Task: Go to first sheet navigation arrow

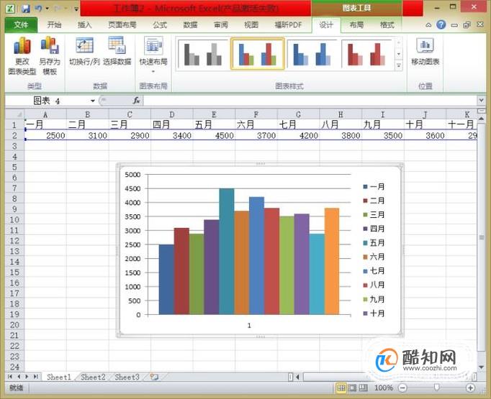Action: click(10, 377)
